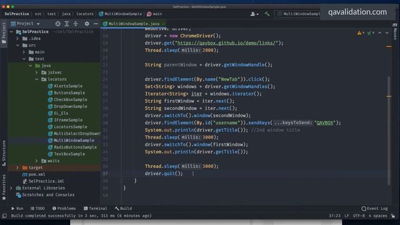Hide the Project tool window

click(96, 24)
